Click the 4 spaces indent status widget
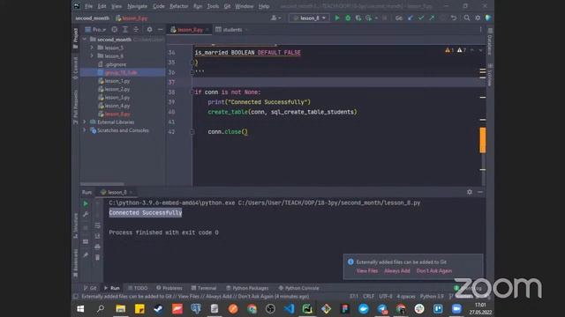This screenshot has height=317, width=565. pyautogui.click(x=406, y=297)
